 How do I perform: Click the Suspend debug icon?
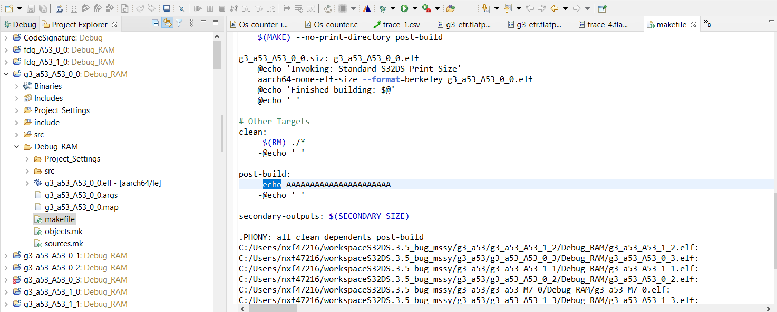(x=209, y=8)
